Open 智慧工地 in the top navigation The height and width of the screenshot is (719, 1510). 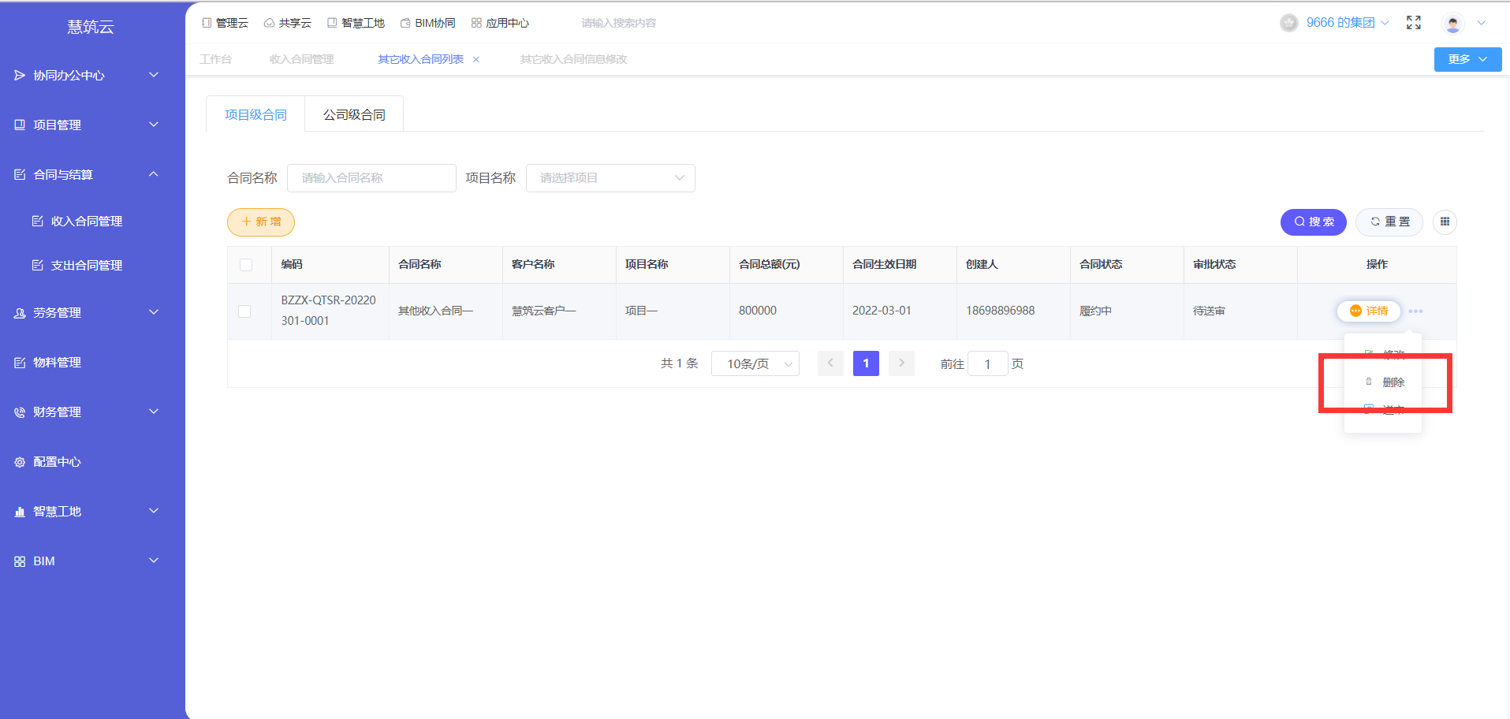(356, 23)
